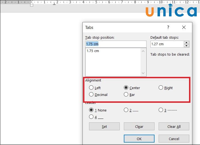The height and width of the screenshot is (145, 200).
Task: Click the Tab stop position field
Action: [x=116, y=44]
